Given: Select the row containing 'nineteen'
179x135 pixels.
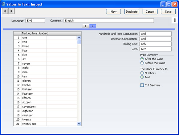Looking at the screenshot, I should [45, 115].
